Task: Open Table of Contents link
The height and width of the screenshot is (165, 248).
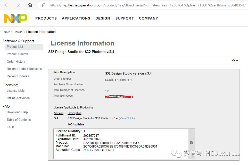Action: point(19,120)
